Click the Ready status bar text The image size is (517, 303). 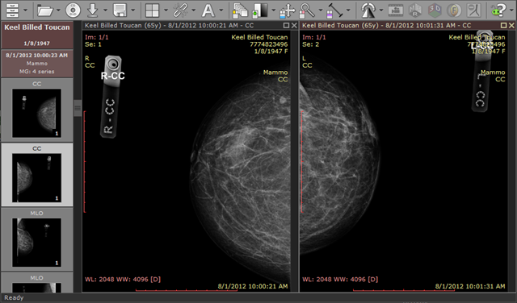14,297
